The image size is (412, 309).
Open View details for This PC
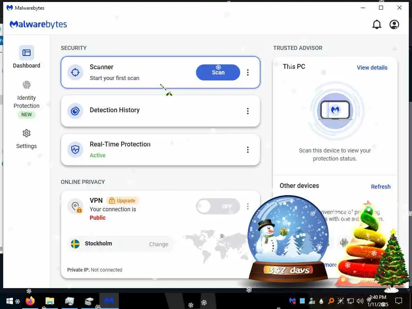coord(372,68)
